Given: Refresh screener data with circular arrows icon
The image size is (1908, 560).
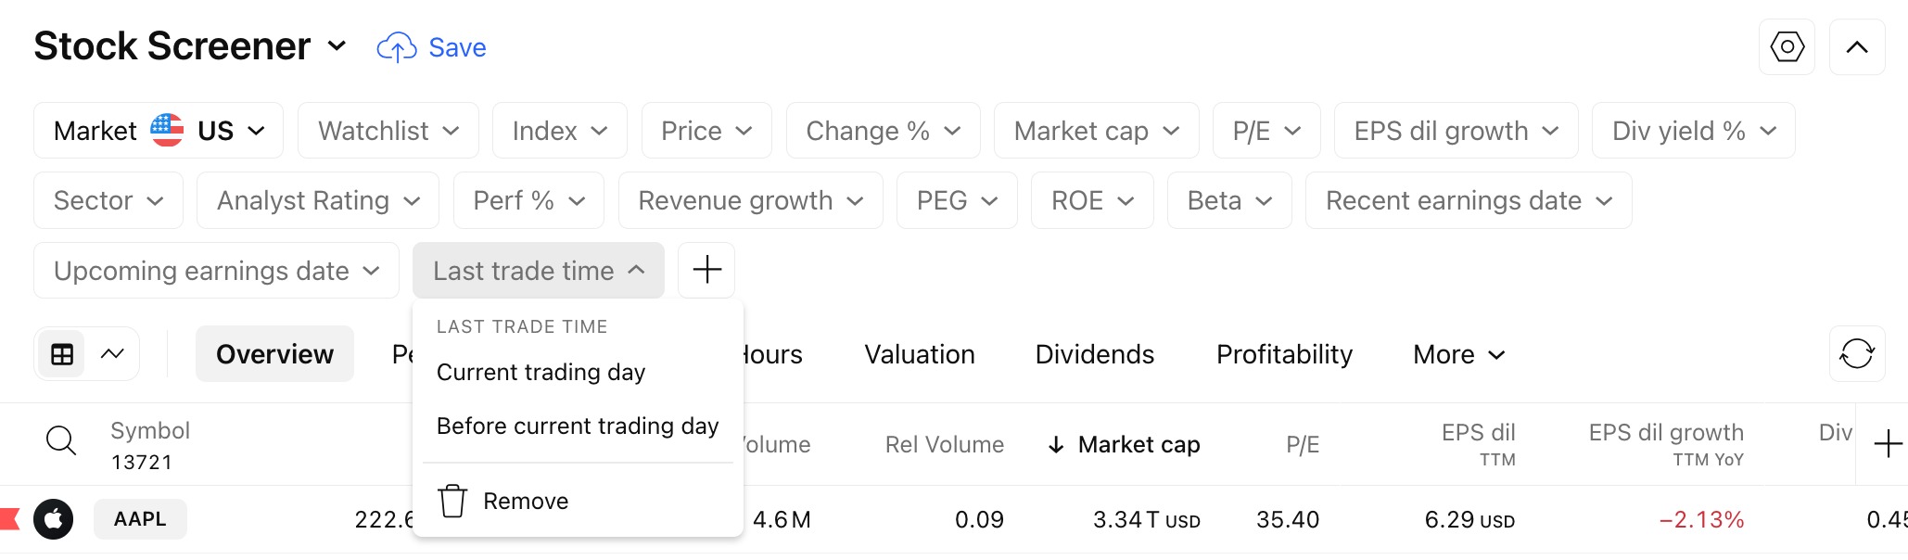Looking at the screenshot, I should click(x=1857, y=353).
